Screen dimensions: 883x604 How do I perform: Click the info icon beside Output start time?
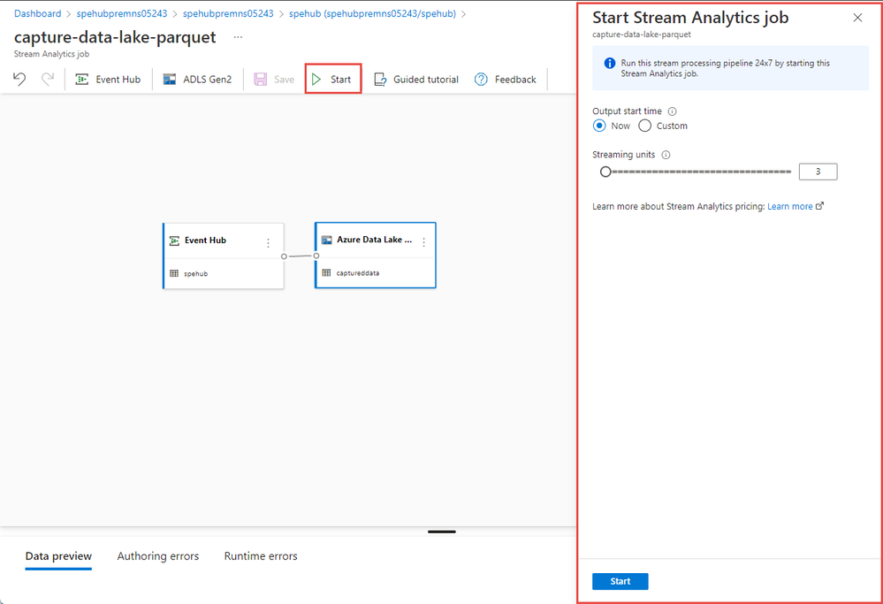click(672, 111)
